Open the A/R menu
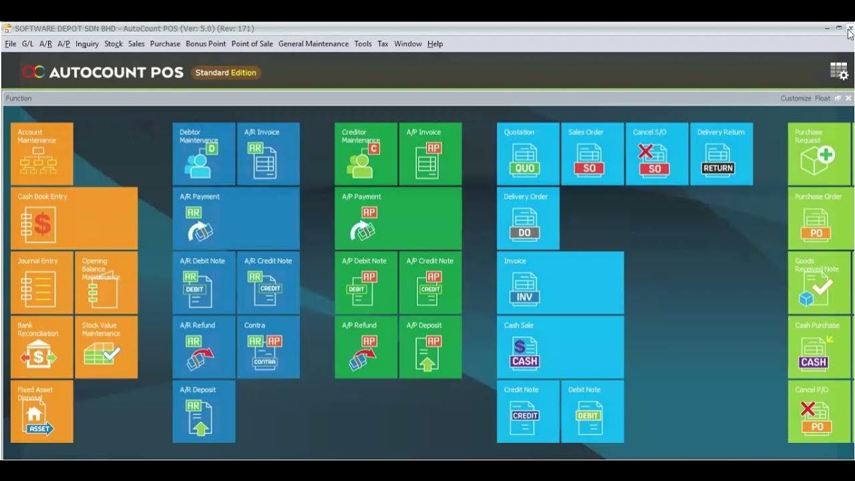 (45, 43)
